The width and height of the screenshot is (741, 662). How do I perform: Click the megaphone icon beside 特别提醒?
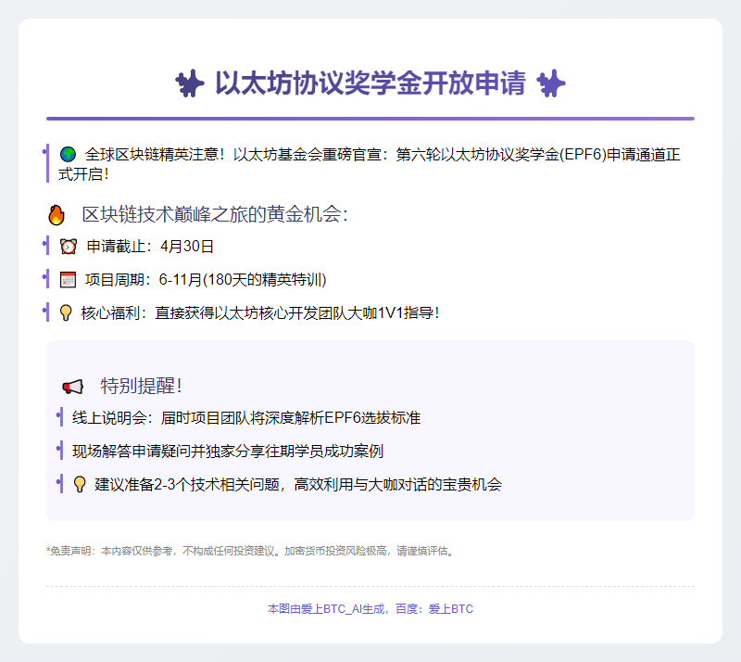(73, 387)
